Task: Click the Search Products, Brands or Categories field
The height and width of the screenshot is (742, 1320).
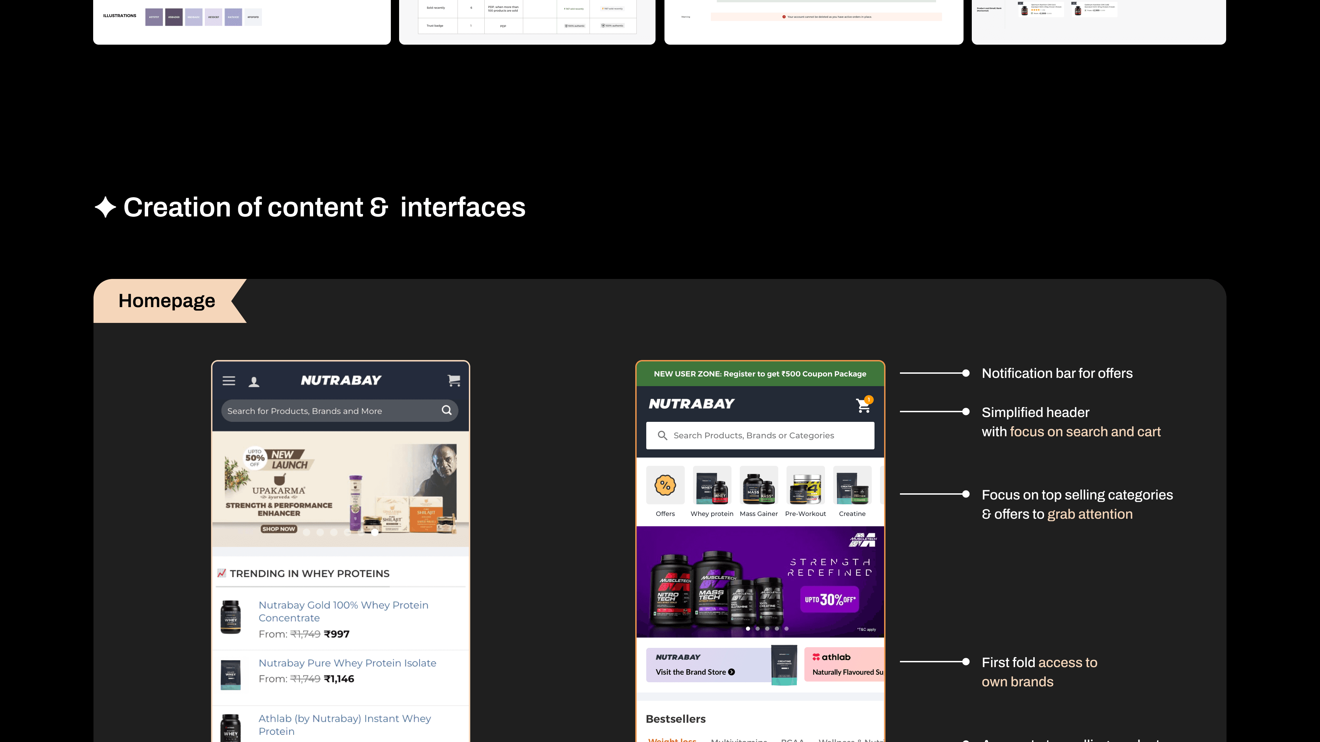Action: pyautogui.click(x=760, y=435)
